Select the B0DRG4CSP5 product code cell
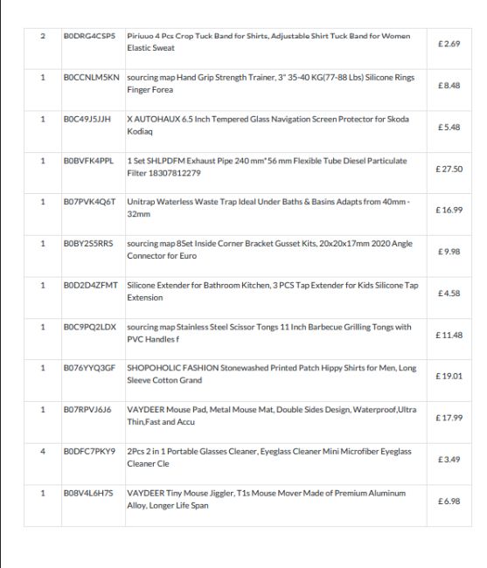This screenshot has height=568, width=487. pos(89,36)
